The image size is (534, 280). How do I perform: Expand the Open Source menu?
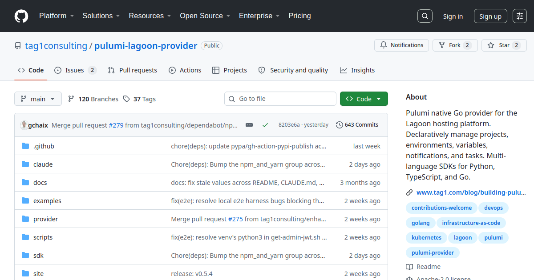[205, 16]
